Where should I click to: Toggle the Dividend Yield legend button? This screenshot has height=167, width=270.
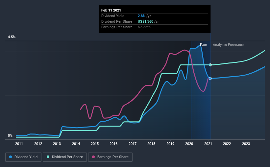(x=23, y=157)
